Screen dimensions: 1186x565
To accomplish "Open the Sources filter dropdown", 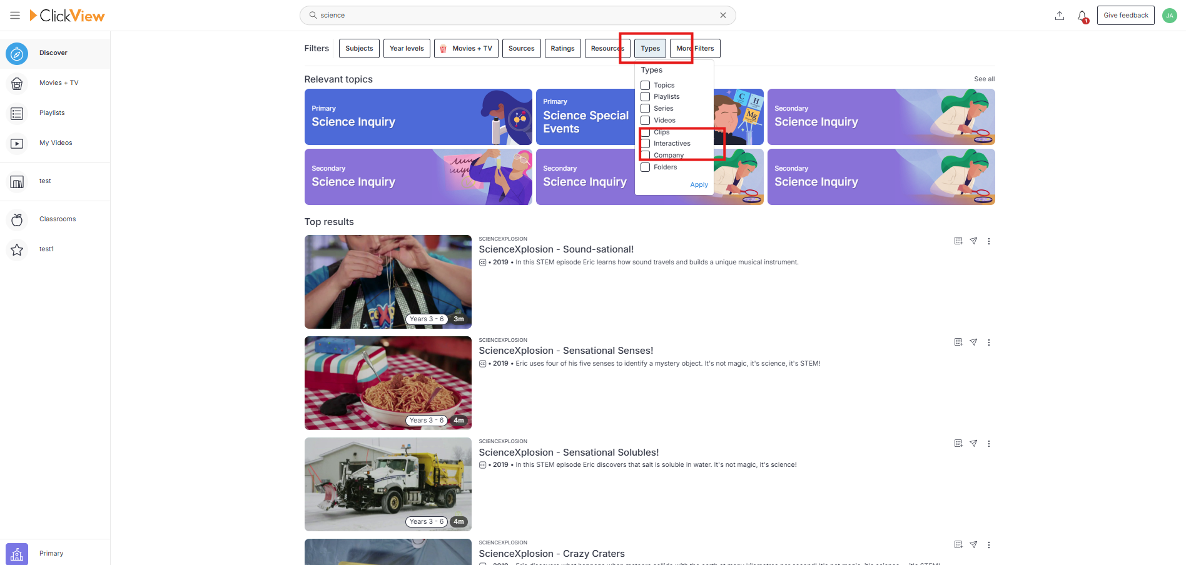I will [521, 48].
